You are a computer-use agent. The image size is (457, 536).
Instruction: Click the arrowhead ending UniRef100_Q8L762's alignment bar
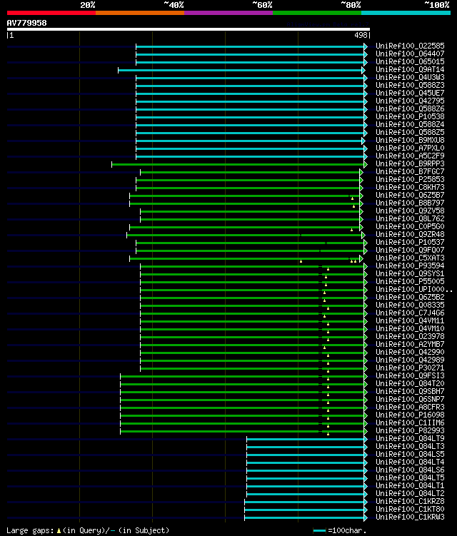(x=361, y=219)
